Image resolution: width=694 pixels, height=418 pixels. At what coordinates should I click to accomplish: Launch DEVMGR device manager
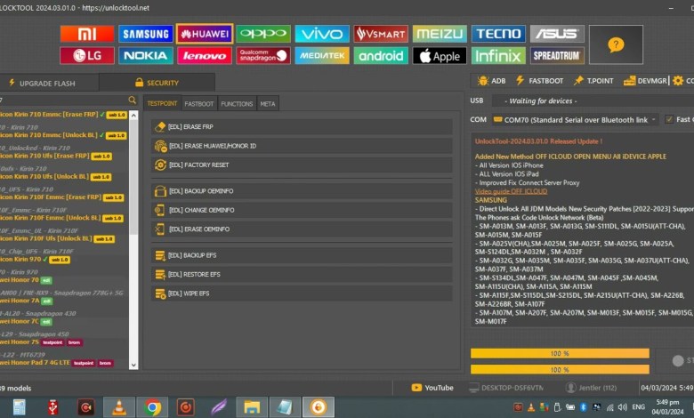point(645,81)
